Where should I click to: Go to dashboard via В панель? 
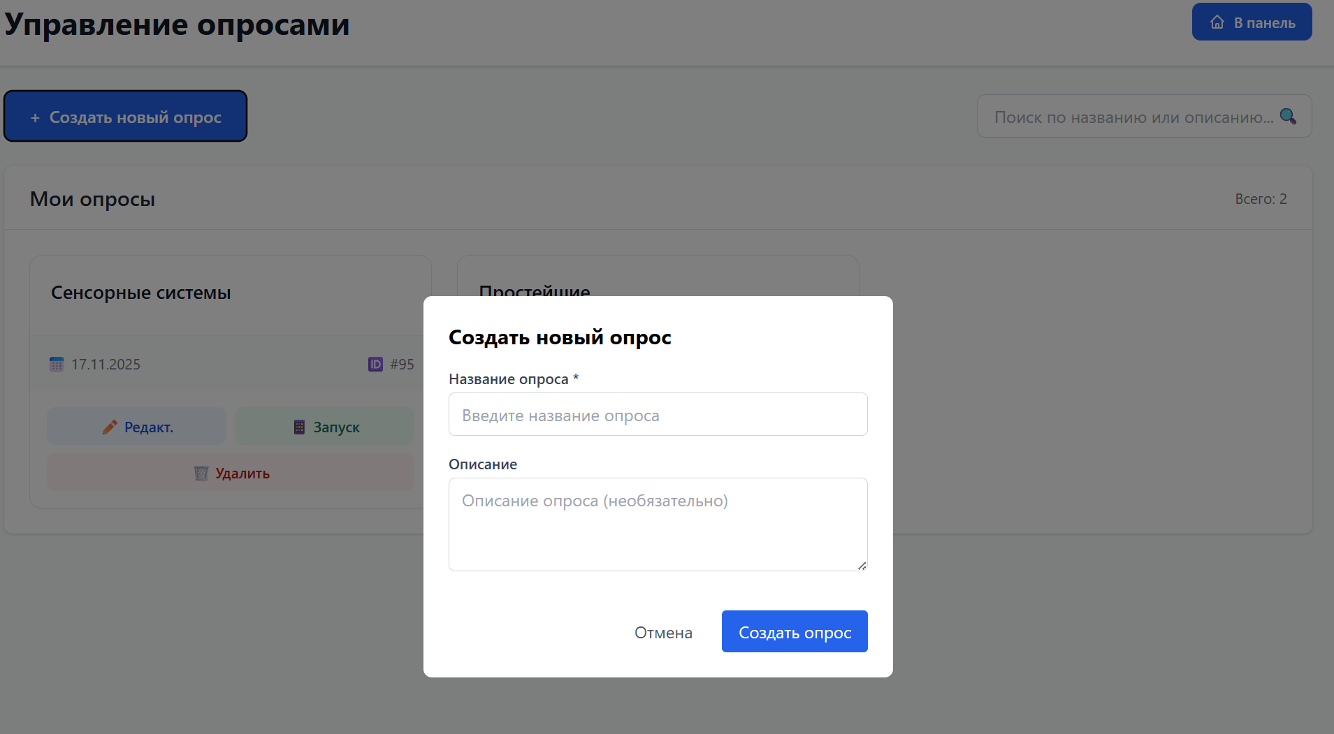click(x=1252, y=22)
